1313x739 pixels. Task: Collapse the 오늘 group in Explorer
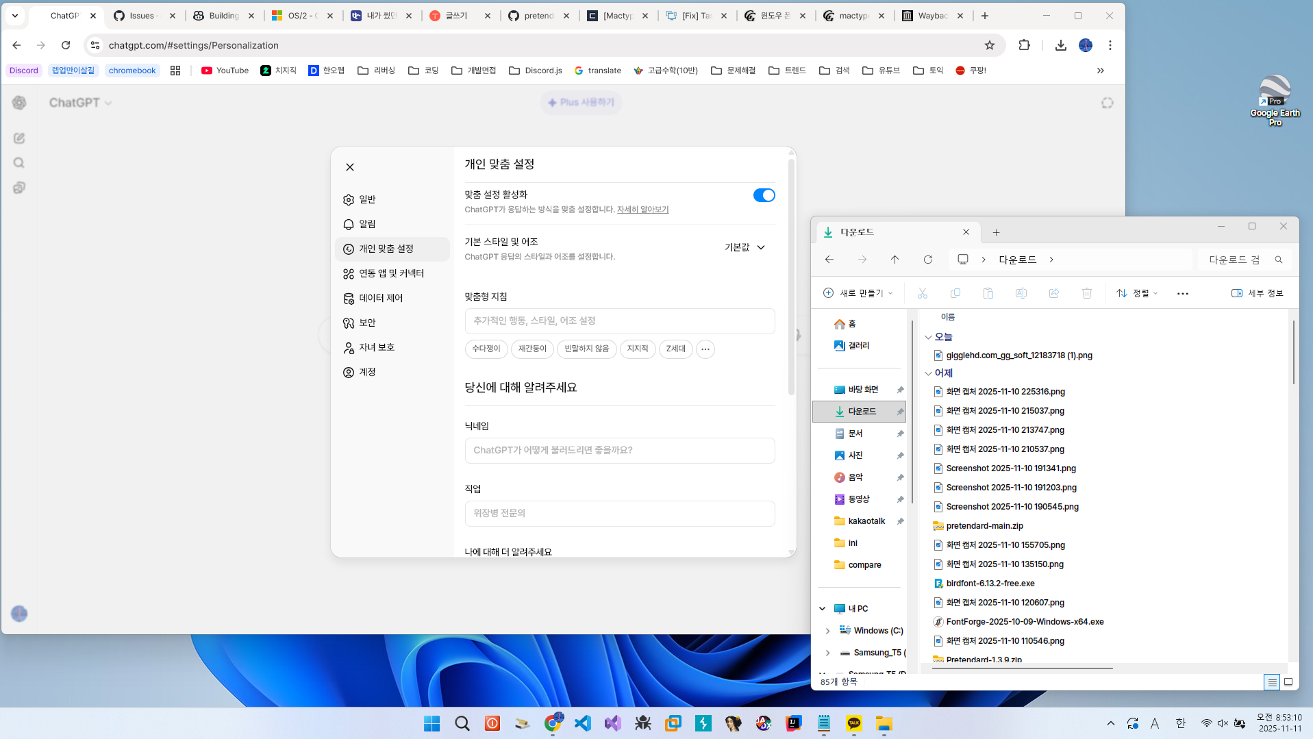[928, 337]
